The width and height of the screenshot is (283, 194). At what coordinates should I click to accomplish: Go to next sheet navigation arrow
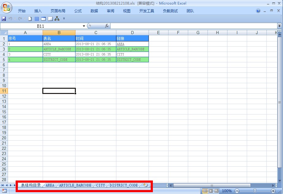[x=11, y=185]
